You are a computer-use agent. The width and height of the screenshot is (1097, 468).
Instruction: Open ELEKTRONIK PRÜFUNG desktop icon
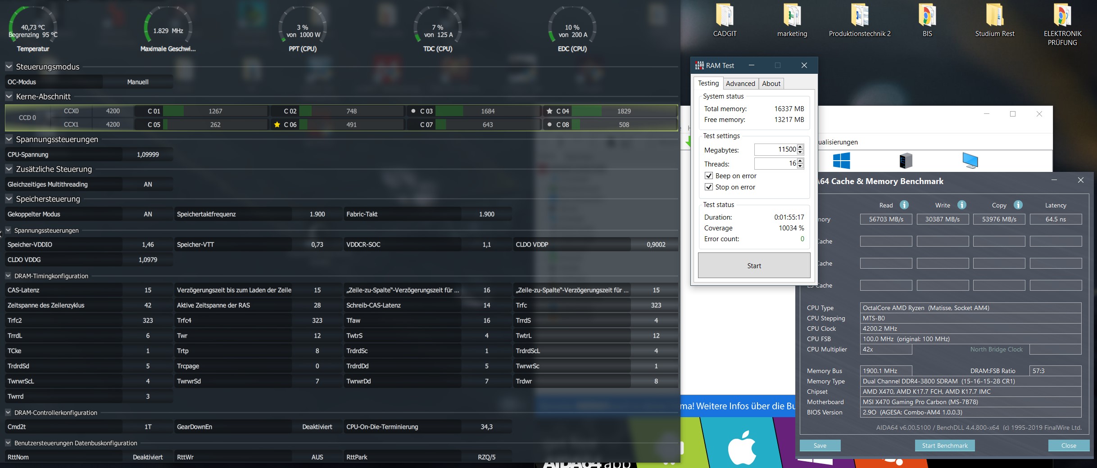tap(1062, 15)
